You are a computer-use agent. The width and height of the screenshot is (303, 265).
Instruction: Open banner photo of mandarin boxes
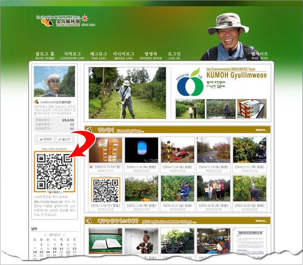coord(252,109)
